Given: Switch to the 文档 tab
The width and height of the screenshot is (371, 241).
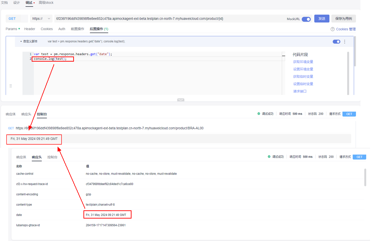Looking at the screenshot, I should tap(4, 3).
